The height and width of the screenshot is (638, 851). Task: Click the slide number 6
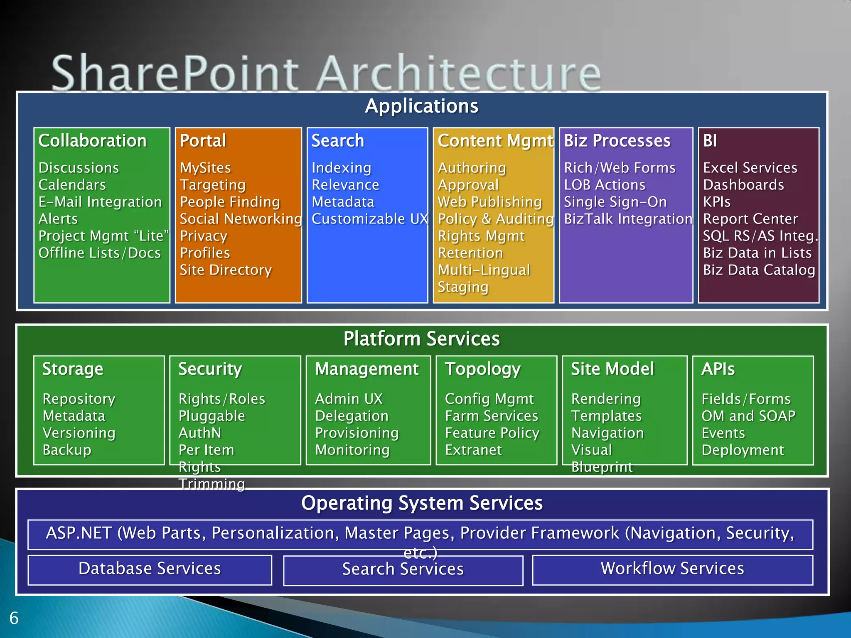tap(14, 618)
